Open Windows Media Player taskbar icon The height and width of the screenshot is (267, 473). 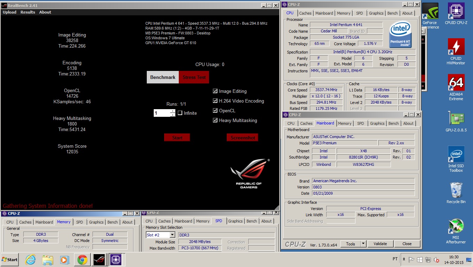point(65,260)
